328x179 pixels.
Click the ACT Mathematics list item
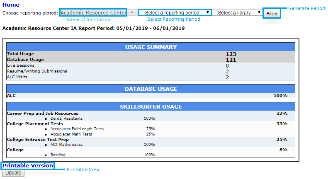[66, 145]
